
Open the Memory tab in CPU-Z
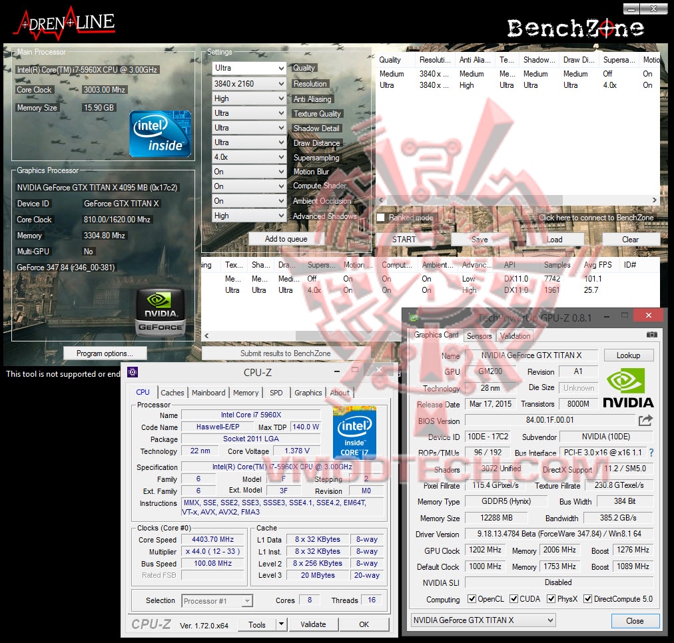click(246, 392)
